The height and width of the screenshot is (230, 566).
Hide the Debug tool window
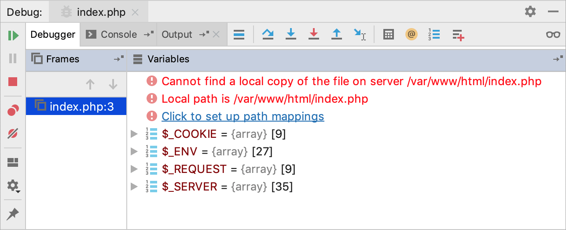tap(553, 12)
